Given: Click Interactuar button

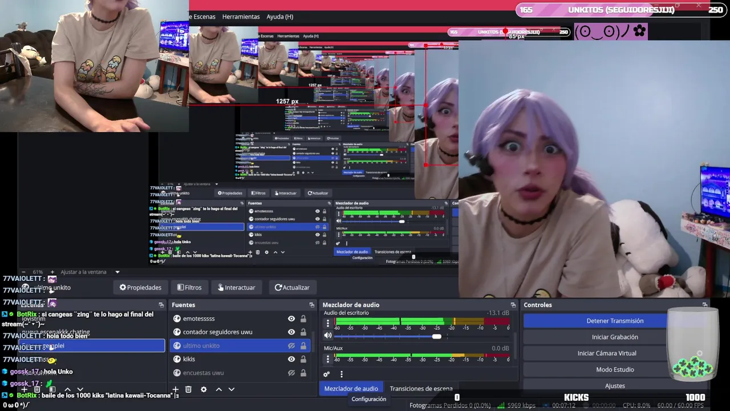Looking at the screenshot, I should pyautogui.click(x=237, y=288).
